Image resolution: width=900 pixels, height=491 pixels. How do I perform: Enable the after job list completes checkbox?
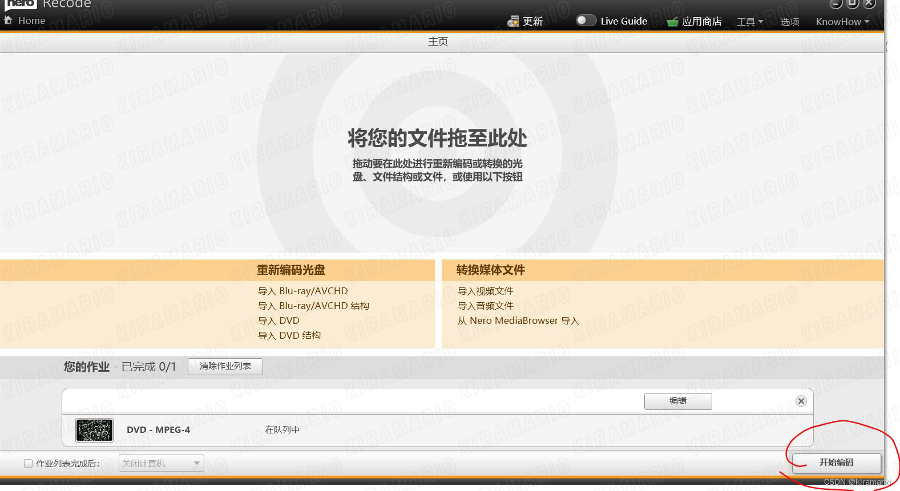[28, 463]
